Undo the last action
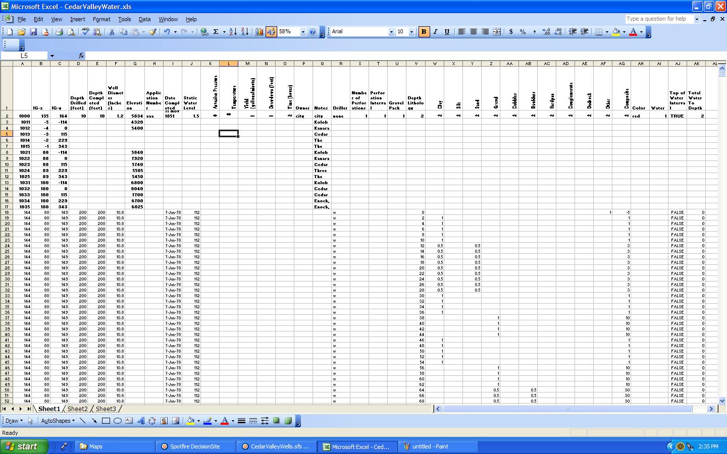The width and height of the screenshot is (727, 454). tap(167, 32)
